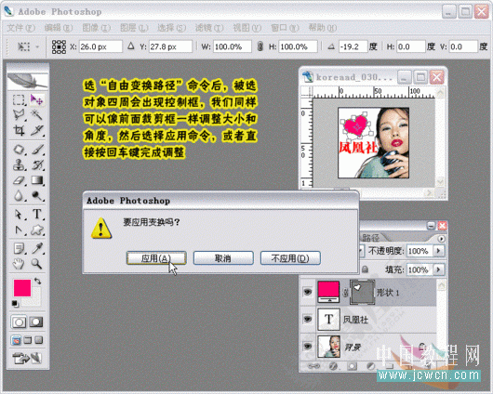Select the Type tool
Screen dimensions: 493x394
click(x=37, y=215)
